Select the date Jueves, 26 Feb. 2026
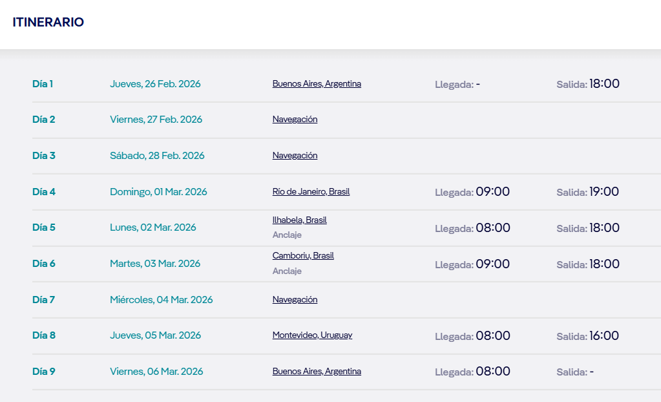The image size is (661, 402). (x=155, y=84)
